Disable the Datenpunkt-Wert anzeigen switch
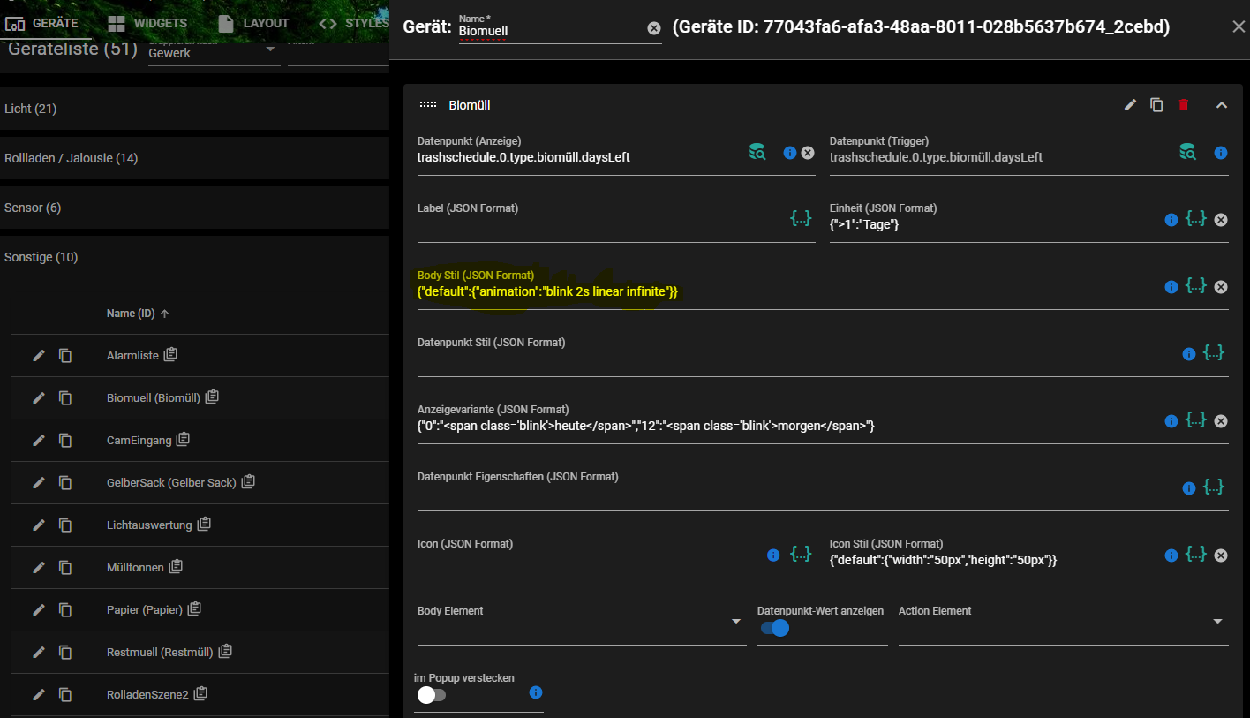Viewport: 1250px width, 718px height. point(774,628)
